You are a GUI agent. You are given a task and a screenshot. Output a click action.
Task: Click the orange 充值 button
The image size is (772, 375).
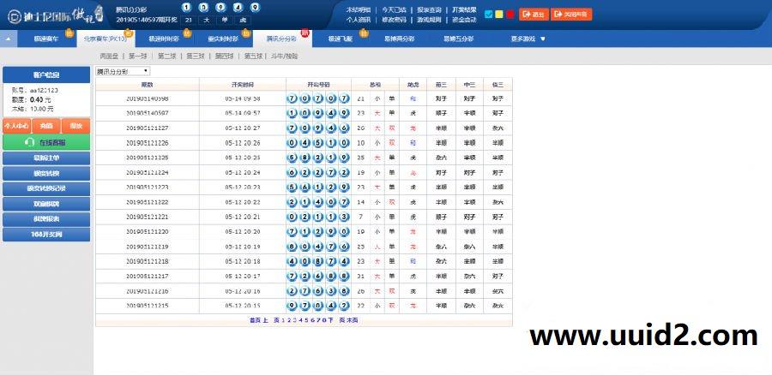click(46, 126)
